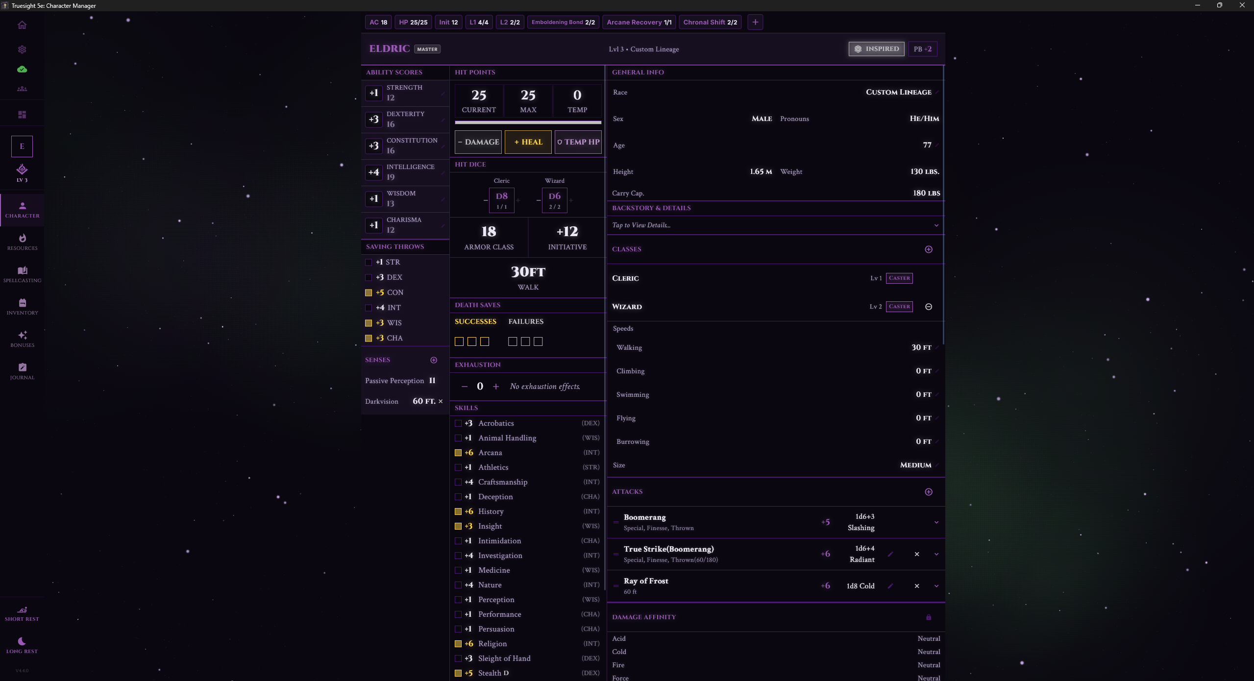The image size is (1254, 681).
Task: Click the Short Rest icon
Action: (22, 610)
